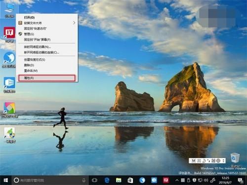Click the grid icon in system tray

click(183, 181)
